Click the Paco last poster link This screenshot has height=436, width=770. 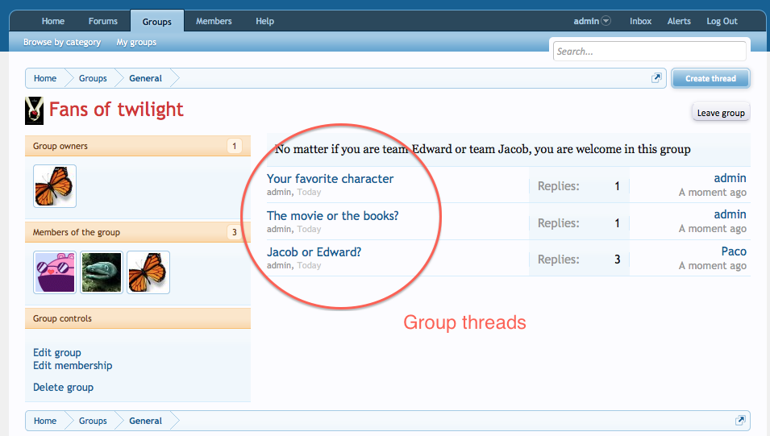tap(733, 251)
